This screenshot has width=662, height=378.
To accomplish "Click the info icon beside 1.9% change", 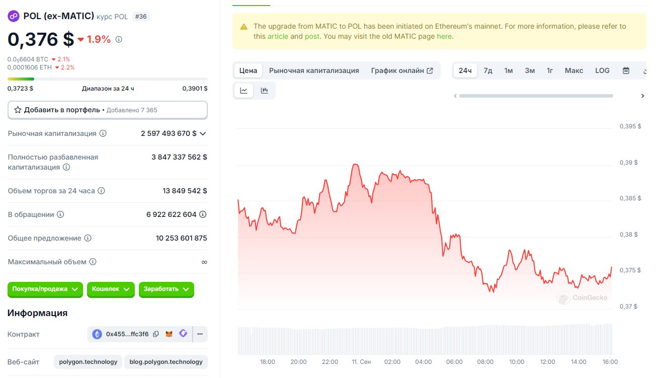I will click(x=119, y=39).
